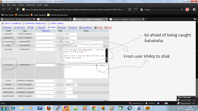Open the Latest Headlines feed bookmark
Image resolution: width=198 pixels, height=111 pixels.
(x=38, y=15)
